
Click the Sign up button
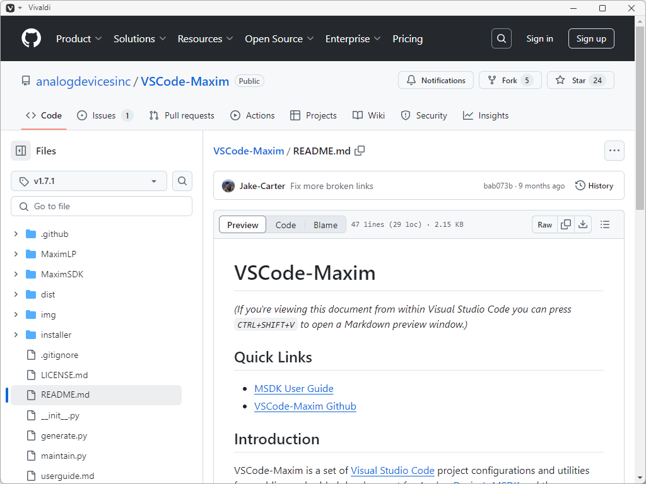coord(591,38)
